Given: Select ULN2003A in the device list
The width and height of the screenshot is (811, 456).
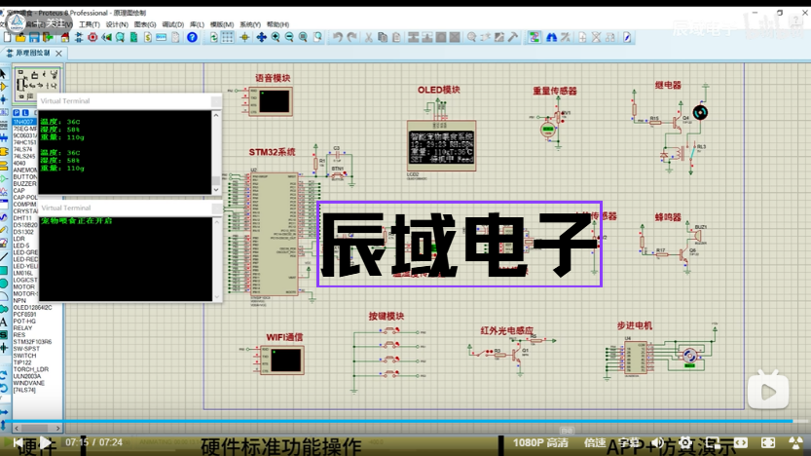Looking at the screenshot, I should tap(27, 376).
